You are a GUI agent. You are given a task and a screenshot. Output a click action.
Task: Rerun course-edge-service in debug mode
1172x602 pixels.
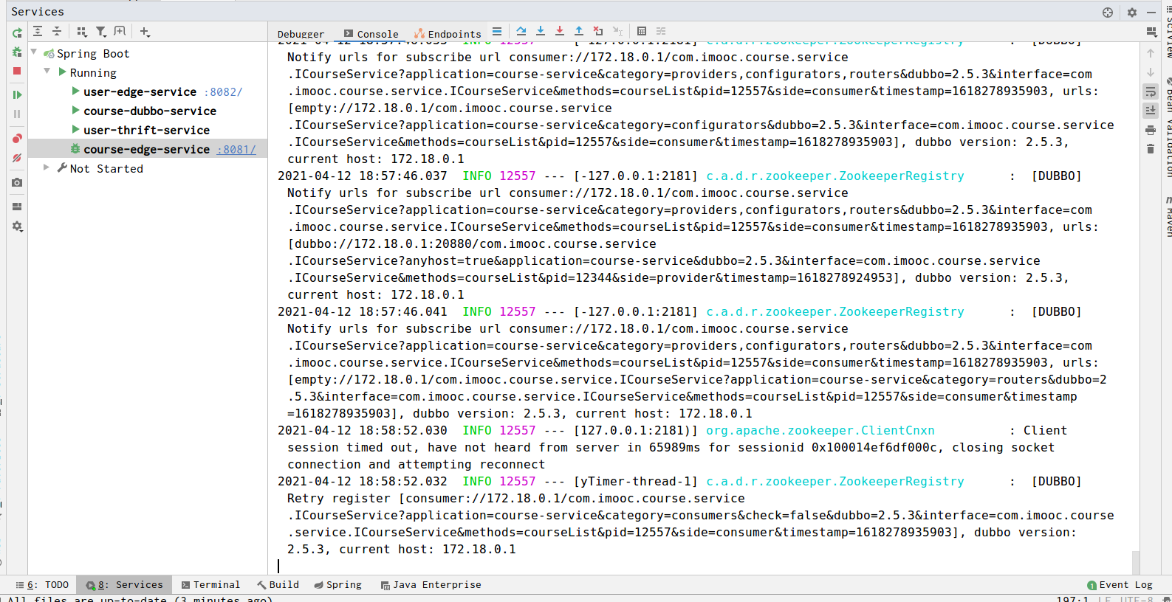point(17,52)
